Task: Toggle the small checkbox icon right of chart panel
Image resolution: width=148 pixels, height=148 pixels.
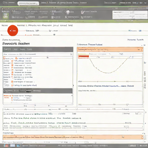Action: (x=145, y=73)
